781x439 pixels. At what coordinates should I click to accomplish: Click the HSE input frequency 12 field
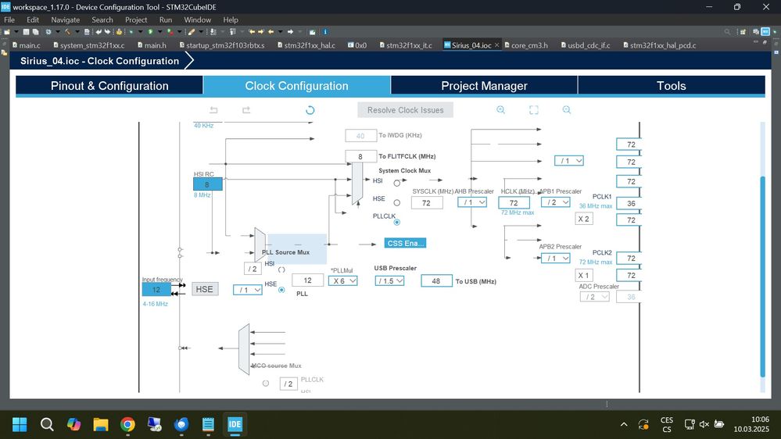point(156,290)
